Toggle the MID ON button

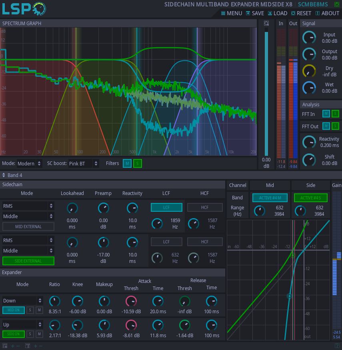point(14,310)
